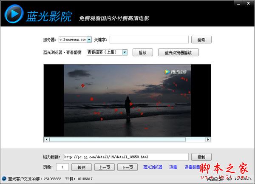255x184 pixels.
Task: Click the QQ group number 251065222 text
Action: [52, 179]
